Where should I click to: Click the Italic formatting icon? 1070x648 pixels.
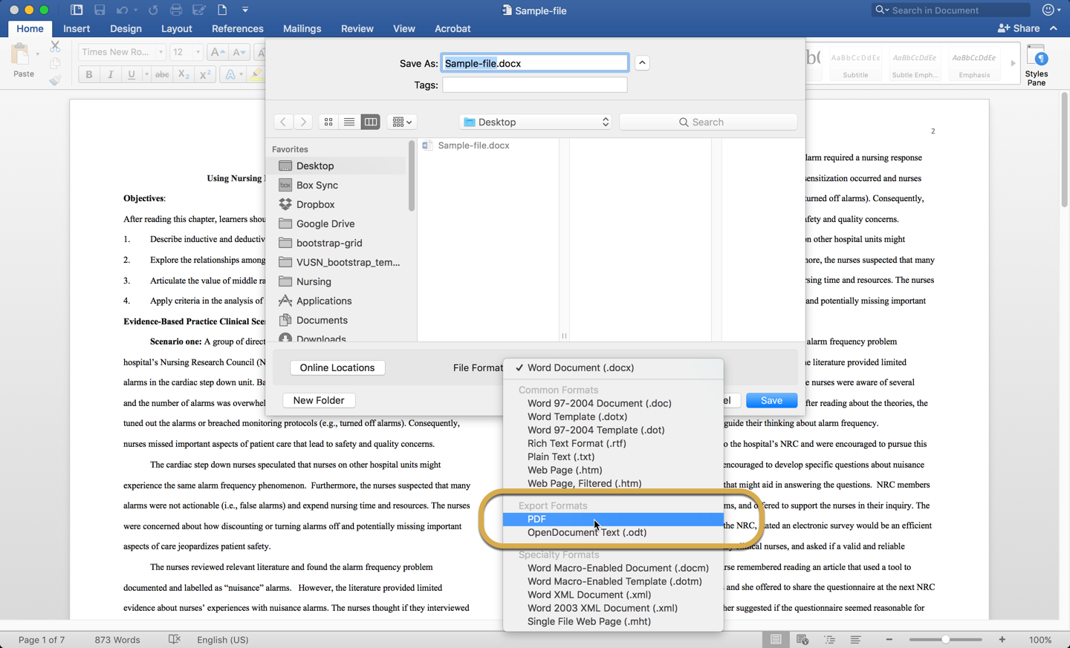[x=110, y=74]
